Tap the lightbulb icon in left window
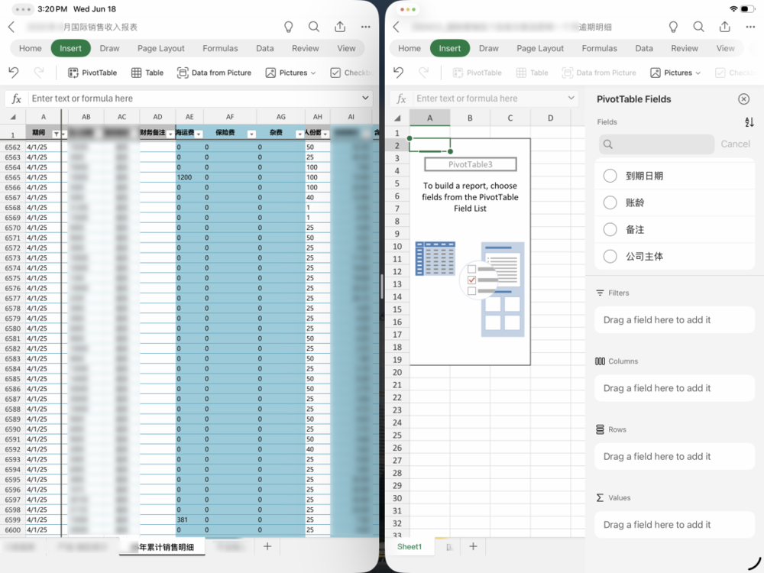764x573 pixels. 289,27
